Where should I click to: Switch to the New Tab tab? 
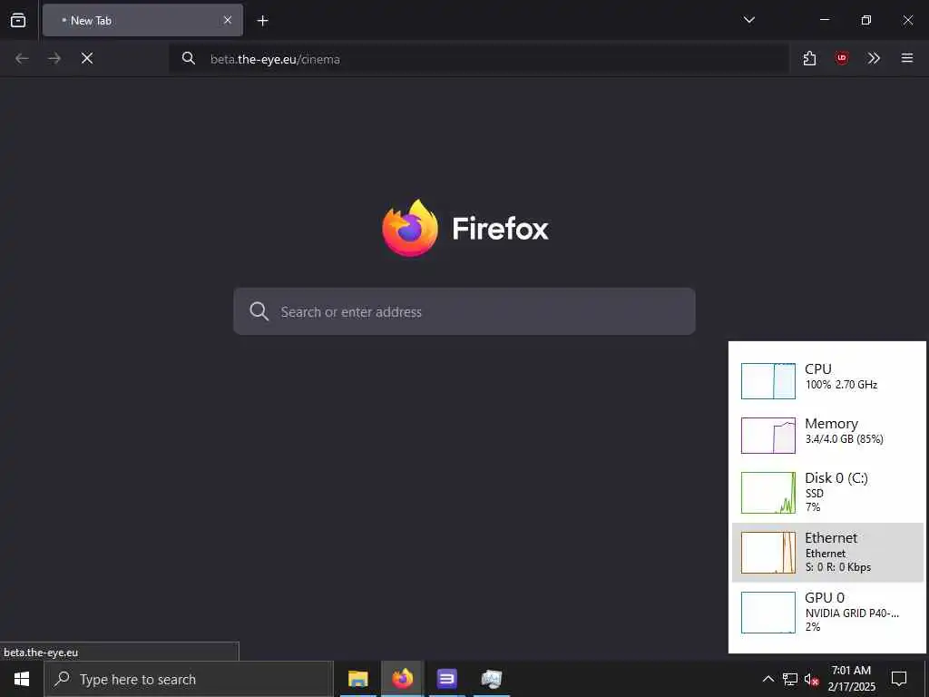pos(142,20)
